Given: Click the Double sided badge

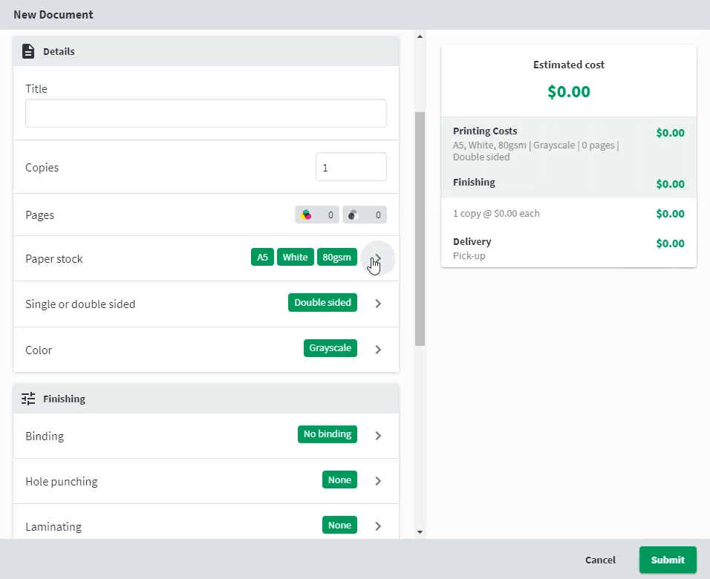Looking at the screenshot, I should pyautogui.click(x=322, y=302).
